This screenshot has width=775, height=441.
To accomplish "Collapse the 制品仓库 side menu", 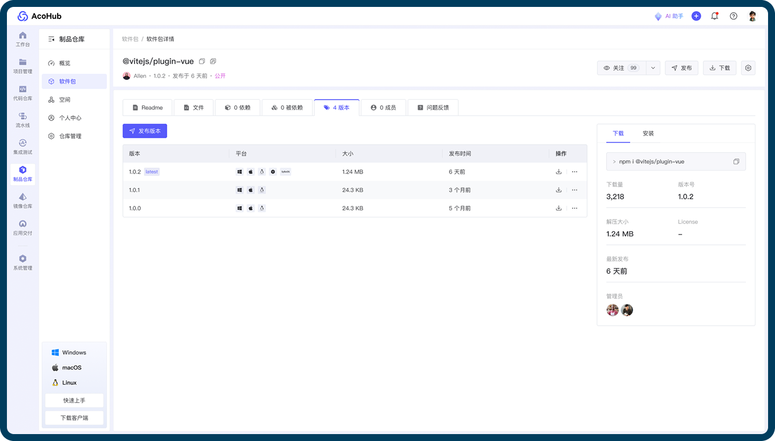I will coord(51,39).
